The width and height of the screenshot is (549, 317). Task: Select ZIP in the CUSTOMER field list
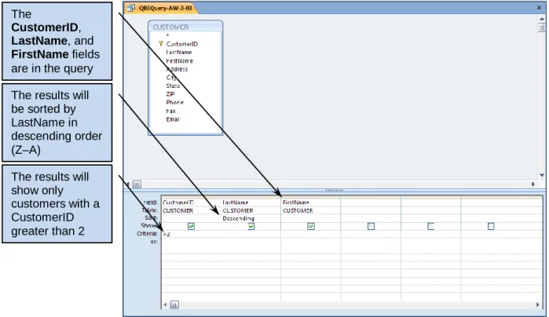[170, 94]
